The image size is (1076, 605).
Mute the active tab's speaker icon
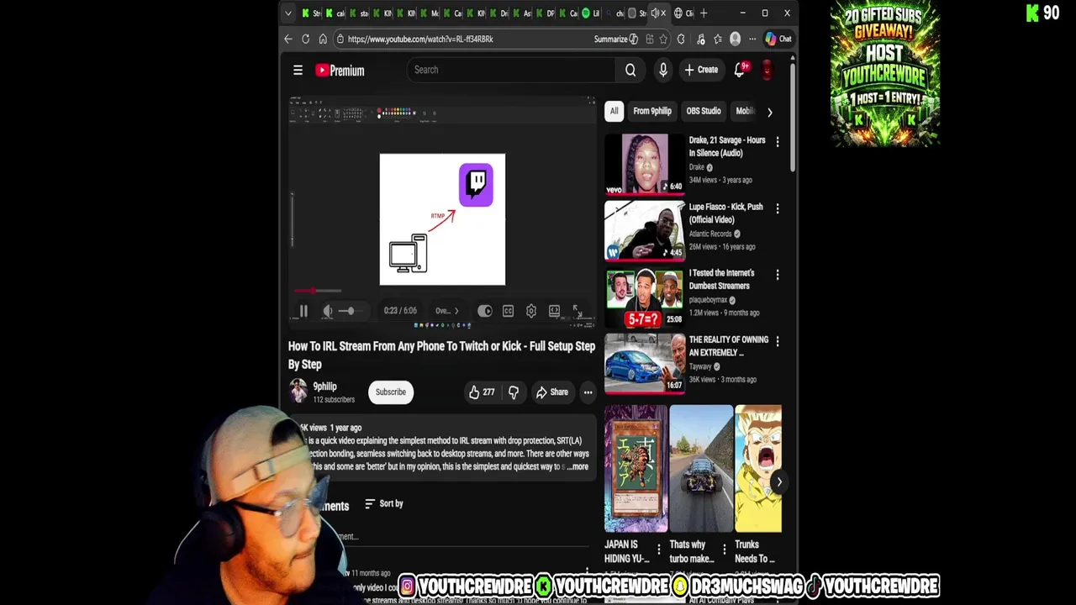point(654,13)
